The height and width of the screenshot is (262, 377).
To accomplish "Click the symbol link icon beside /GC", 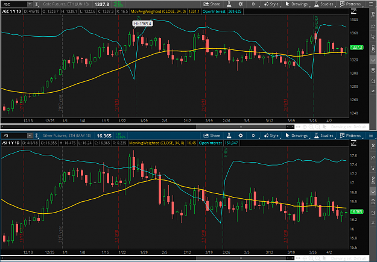I will point(37,4).
